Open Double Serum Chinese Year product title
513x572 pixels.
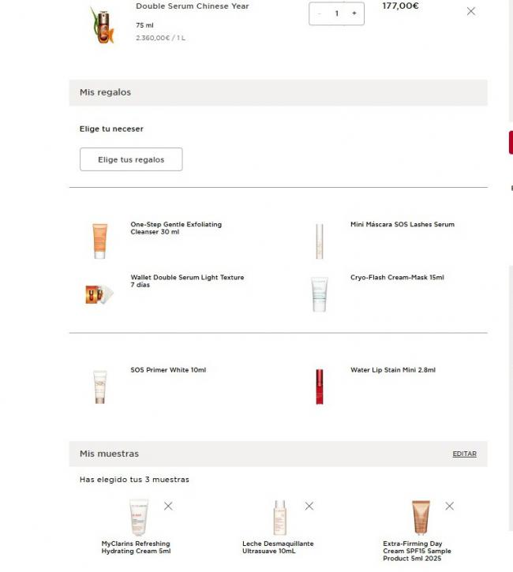pyautogui.click(x=192, y=6)
